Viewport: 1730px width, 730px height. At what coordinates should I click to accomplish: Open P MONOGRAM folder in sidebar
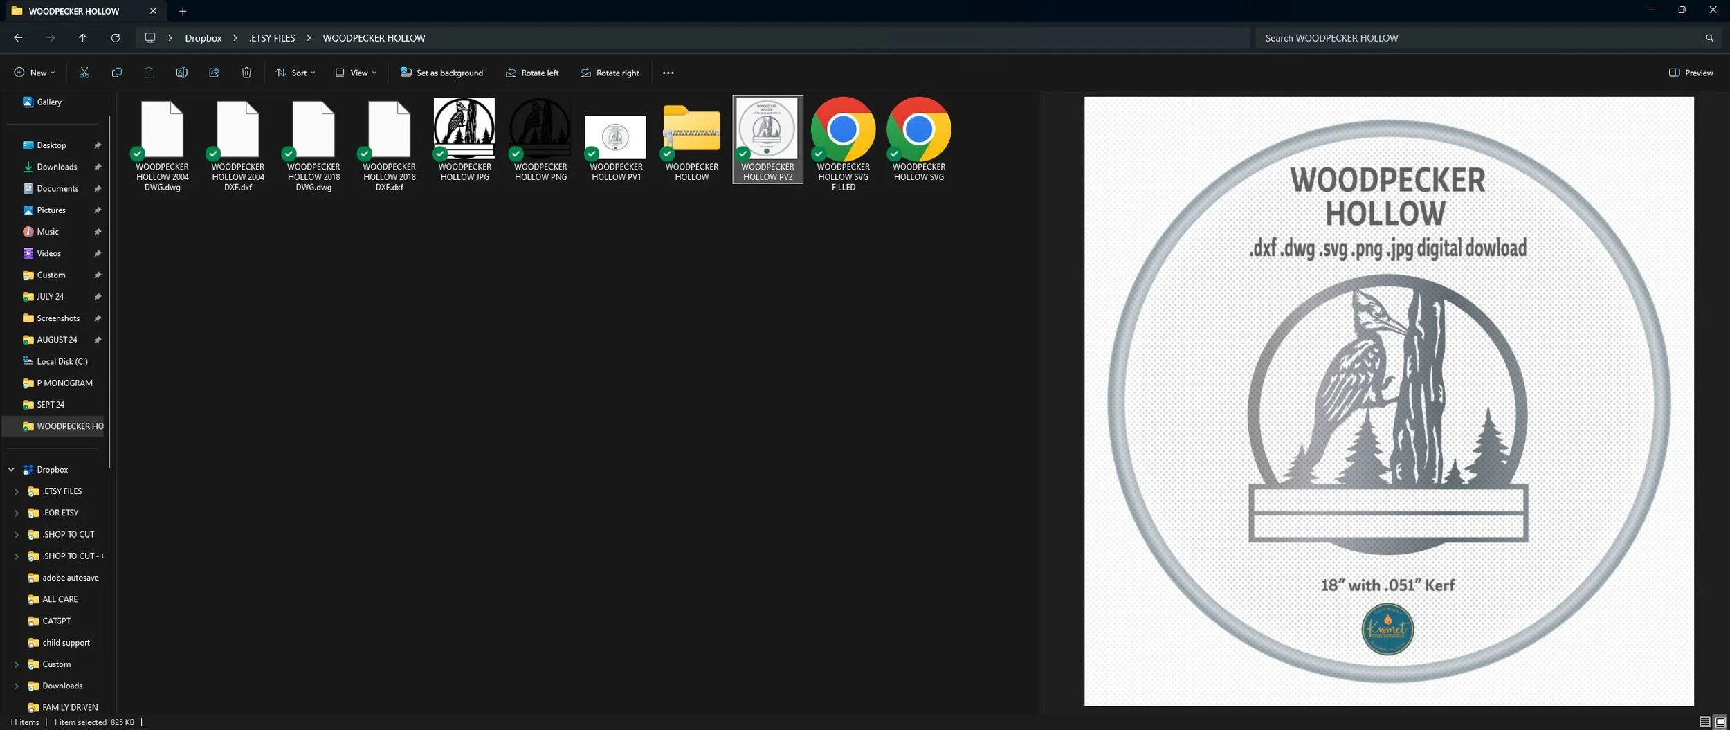pos(64,383)
